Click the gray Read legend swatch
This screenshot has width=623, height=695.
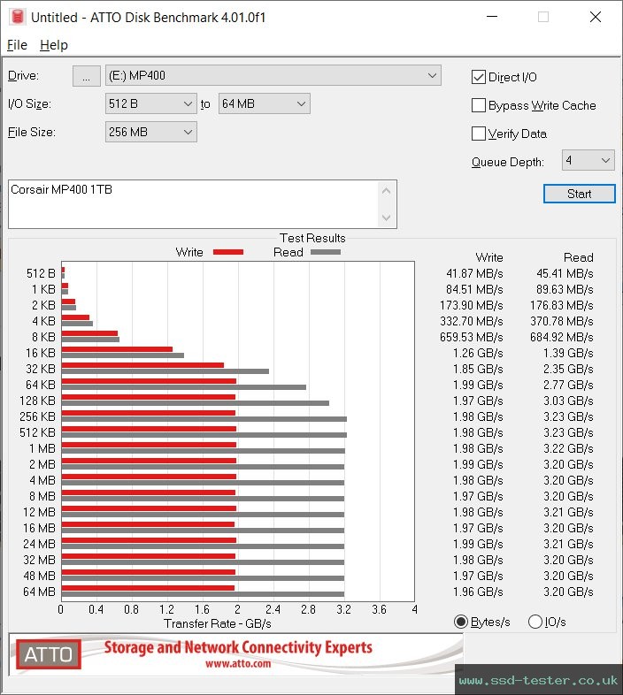(326, 252)
